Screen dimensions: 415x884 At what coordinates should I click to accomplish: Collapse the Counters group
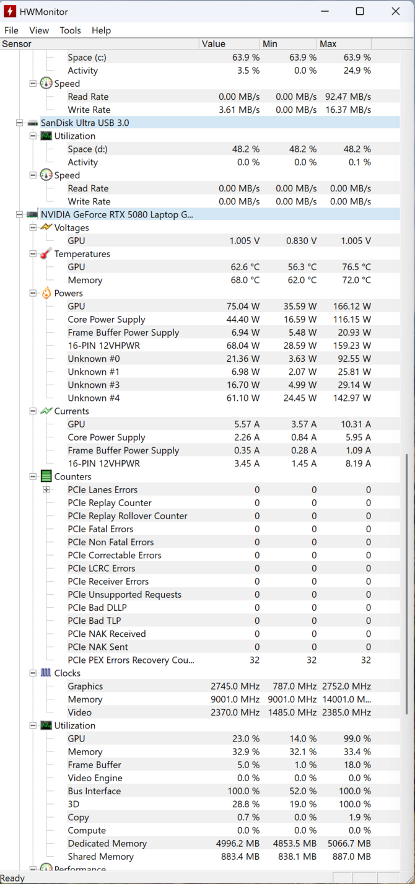(33, 476)
